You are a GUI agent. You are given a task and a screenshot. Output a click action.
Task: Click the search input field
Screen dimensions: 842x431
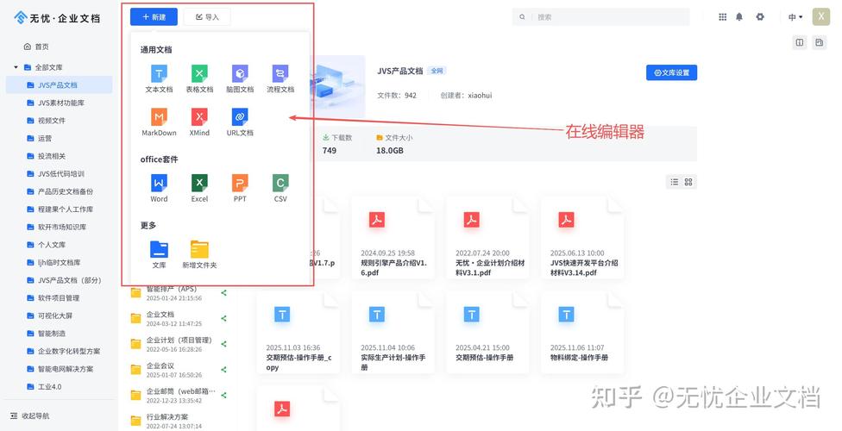click(600, 17)
